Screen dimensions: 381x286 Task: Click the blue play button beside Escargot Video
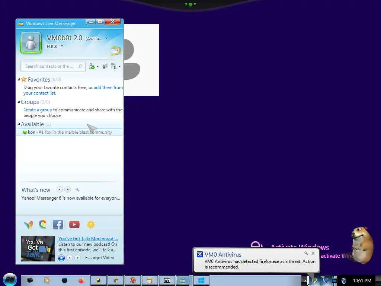(x=61, y=258)
